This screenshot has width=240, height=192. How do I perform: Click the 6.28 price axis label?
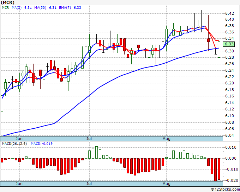229,57
